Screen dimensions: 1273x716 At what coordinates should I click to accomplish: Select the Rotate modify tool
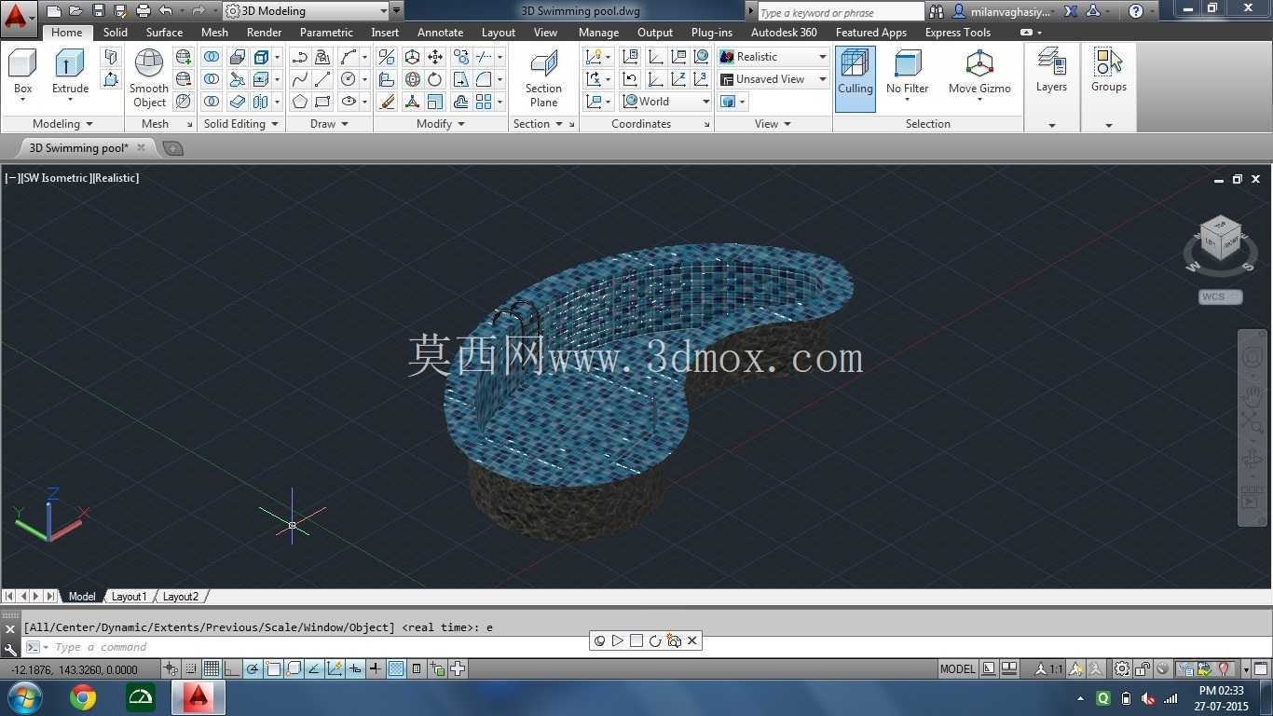435,79
